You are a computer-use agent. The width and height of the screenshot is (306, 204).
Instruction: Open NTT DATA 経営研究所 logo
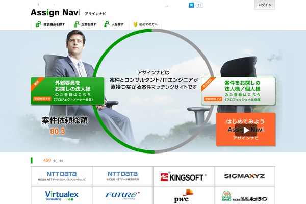pos(122,176)
